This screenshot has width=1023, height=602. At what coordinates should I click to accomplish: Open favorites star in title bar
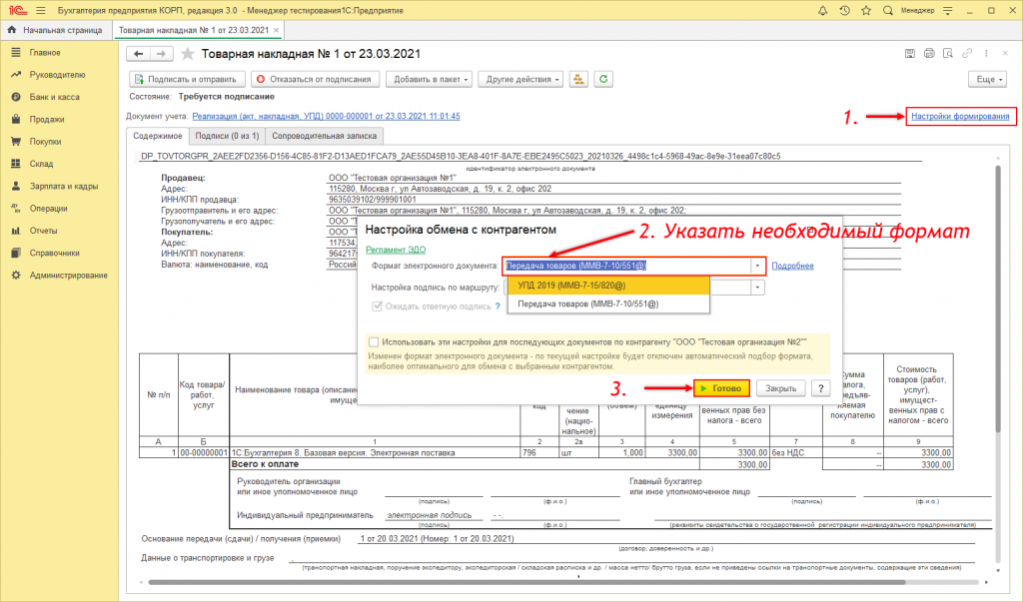866,10
